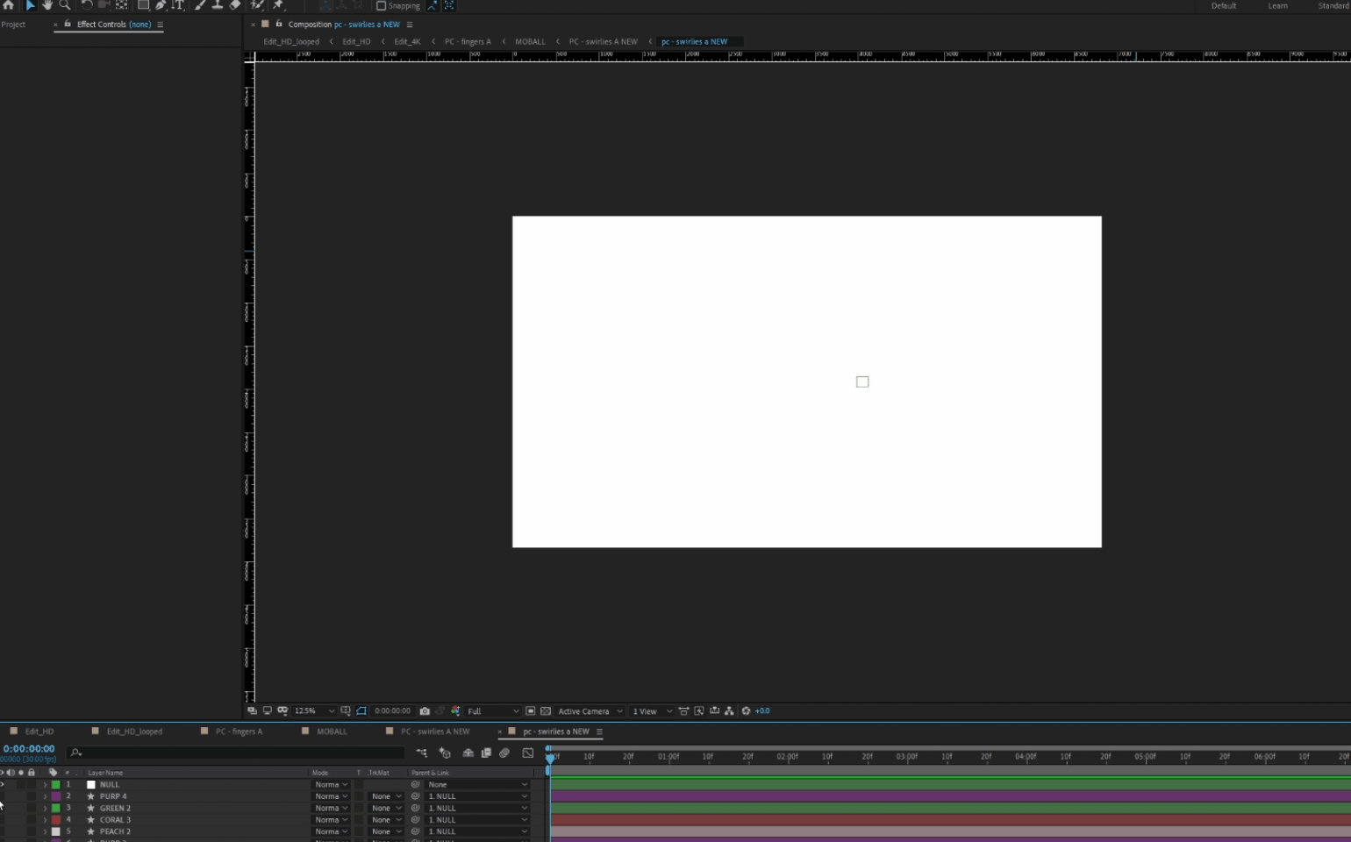Open the blend mode dropdown for CORAL 3
This screenshot has width=1351, height=842.
(332, 820)
